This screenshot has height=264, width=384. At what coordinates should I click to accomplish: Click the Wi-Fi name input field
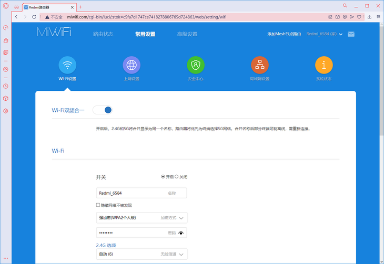click(132, 193)
